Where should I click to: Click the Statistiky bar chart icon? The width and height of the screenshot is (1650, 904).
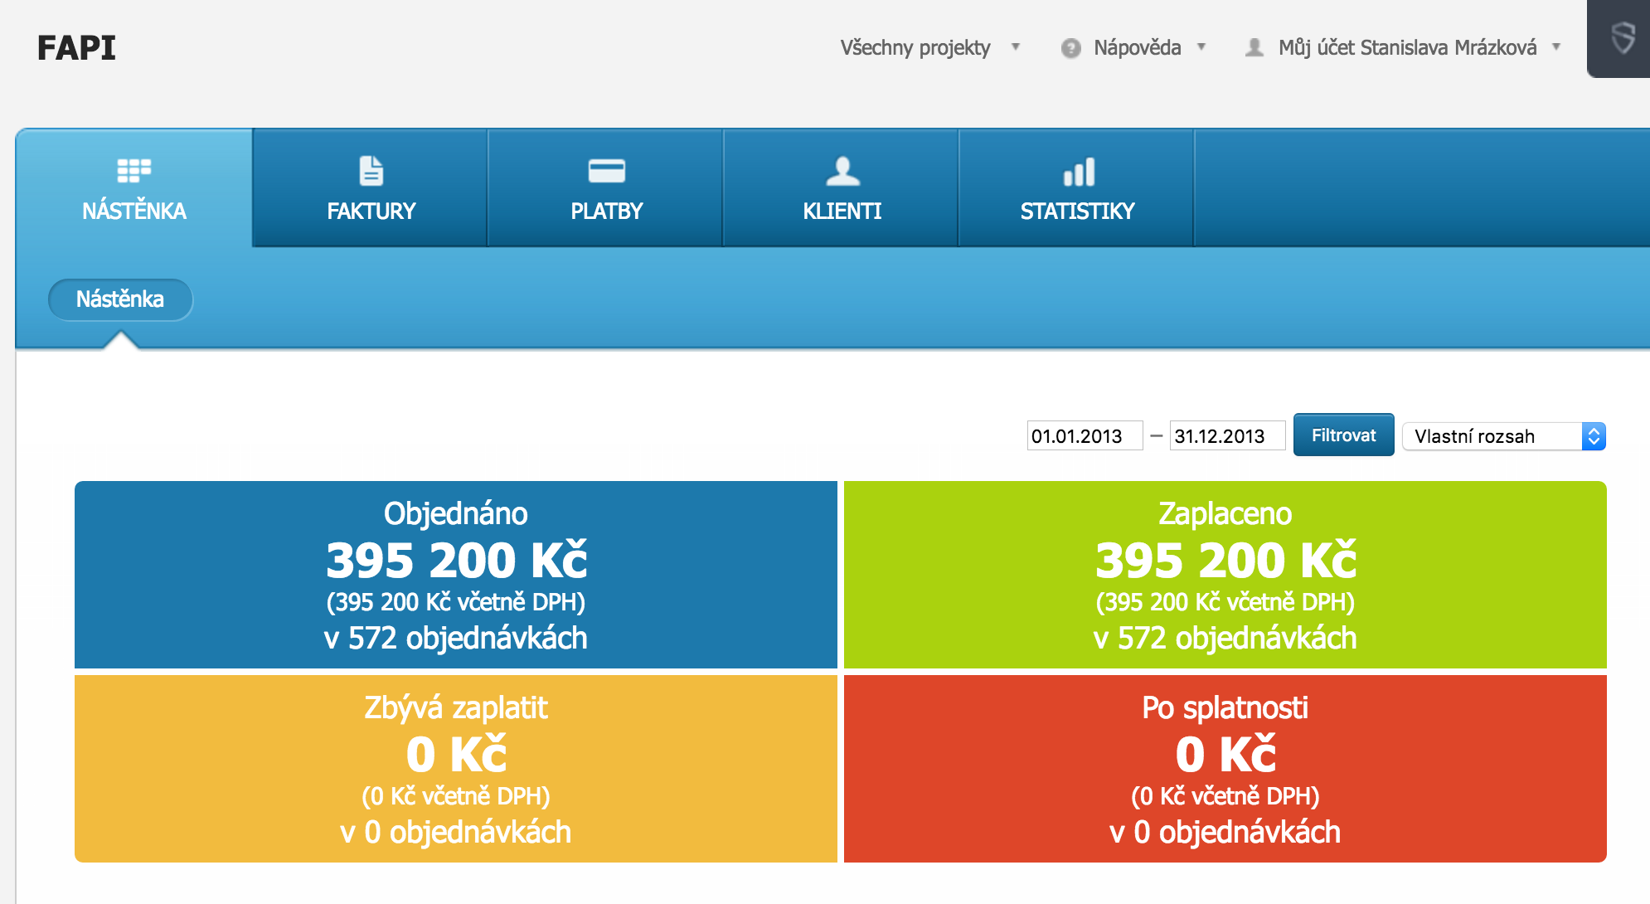(x=1079, y=172)
